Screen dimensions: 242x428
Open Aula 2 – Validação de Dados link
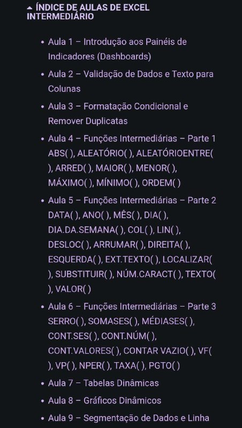[131, 81]
